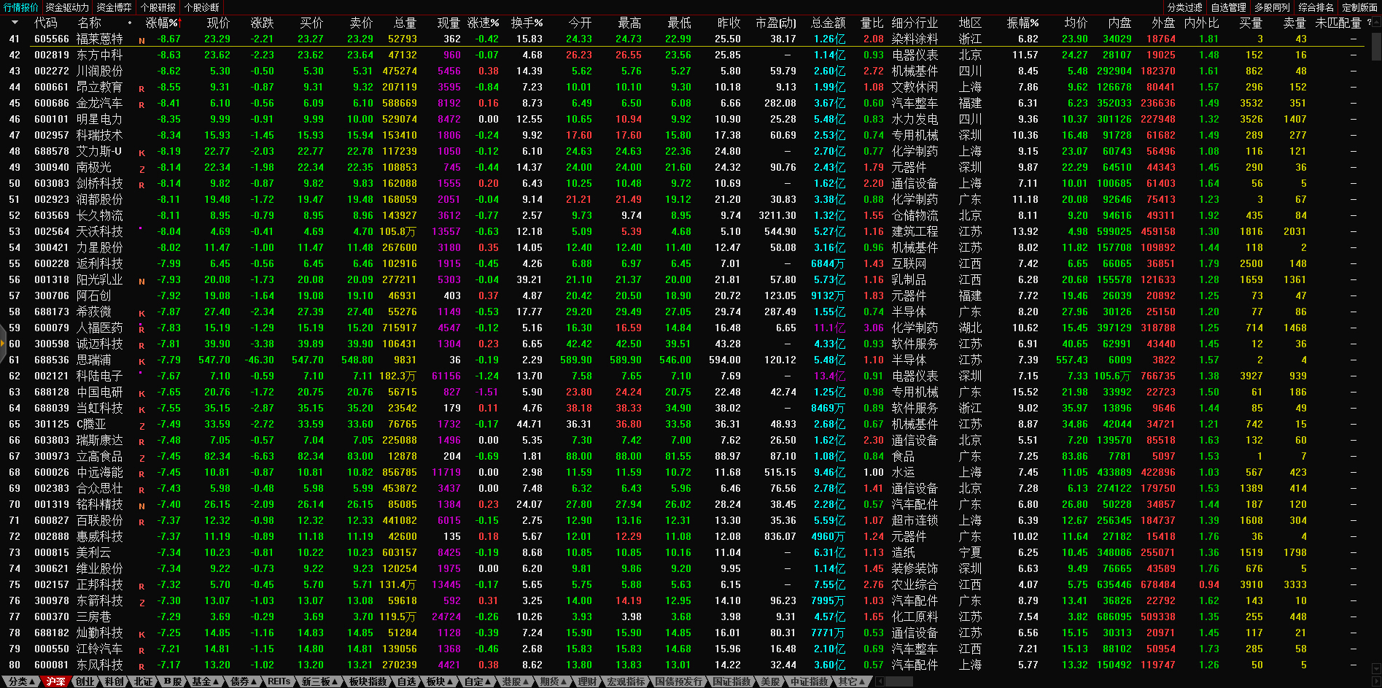The height and width of the screenshot is (688, 1382).
Task: Select the 思瑞浦 stock row
Action: [94, 360]
